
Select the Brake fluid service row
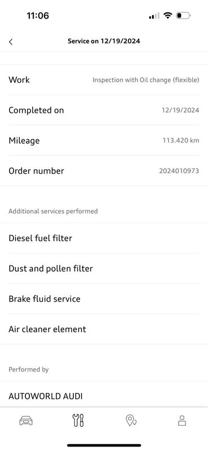coord(104,299)
